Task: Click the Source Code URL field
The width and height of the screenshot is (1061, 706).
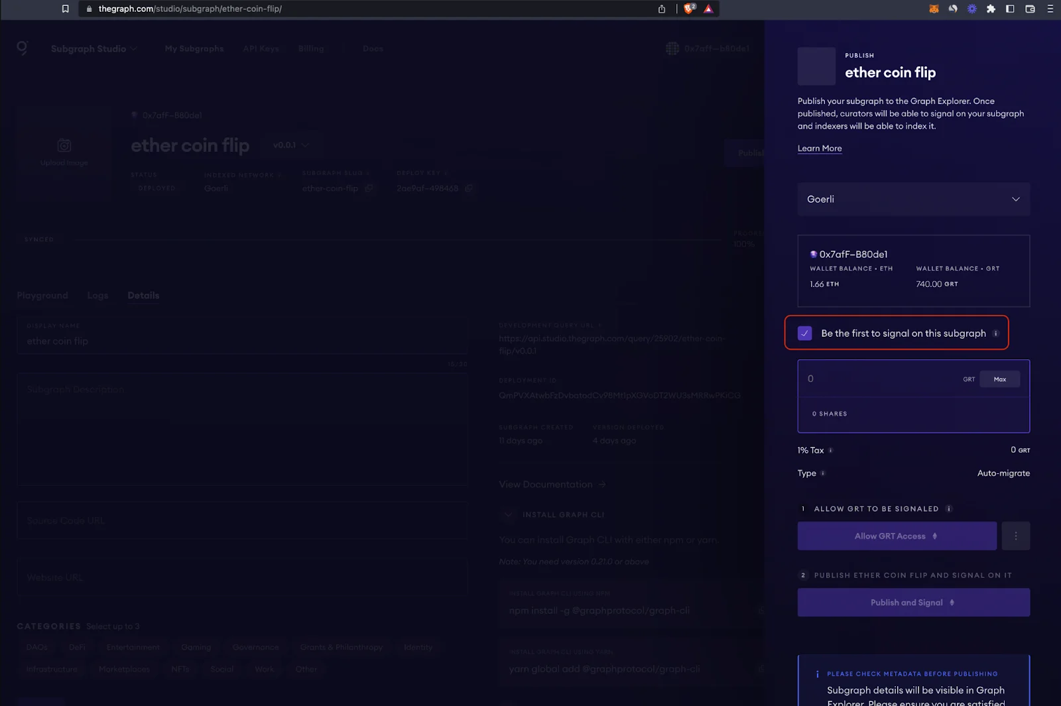Action: click(x=242, y=520)
